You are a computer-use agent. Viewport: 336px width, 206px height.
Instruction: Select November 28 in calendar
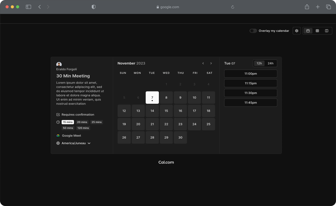[152, 137]
